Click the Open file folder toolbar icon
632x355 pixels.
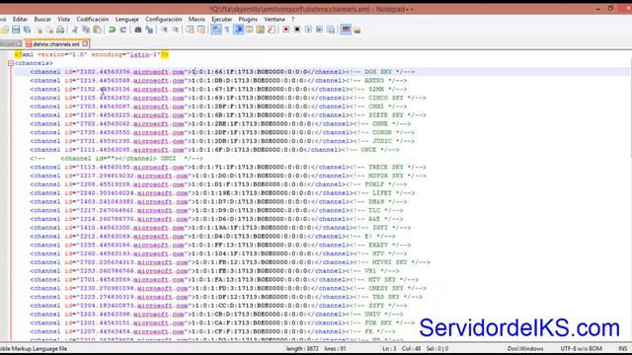click(4, 30)
